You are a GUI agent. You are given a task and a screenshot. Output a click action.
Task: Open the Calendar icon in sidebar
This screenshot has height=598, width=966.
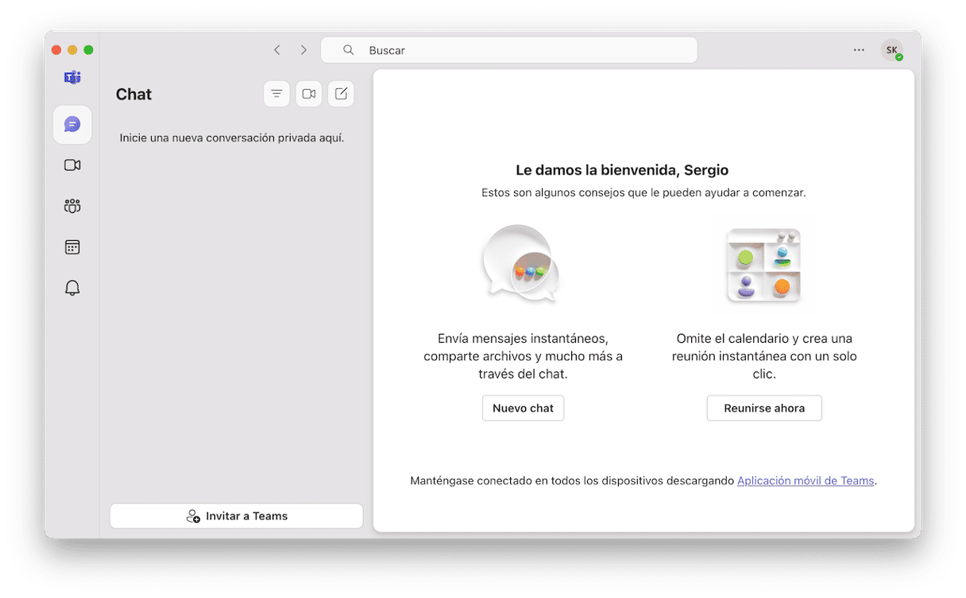click(x=72, y=247)
